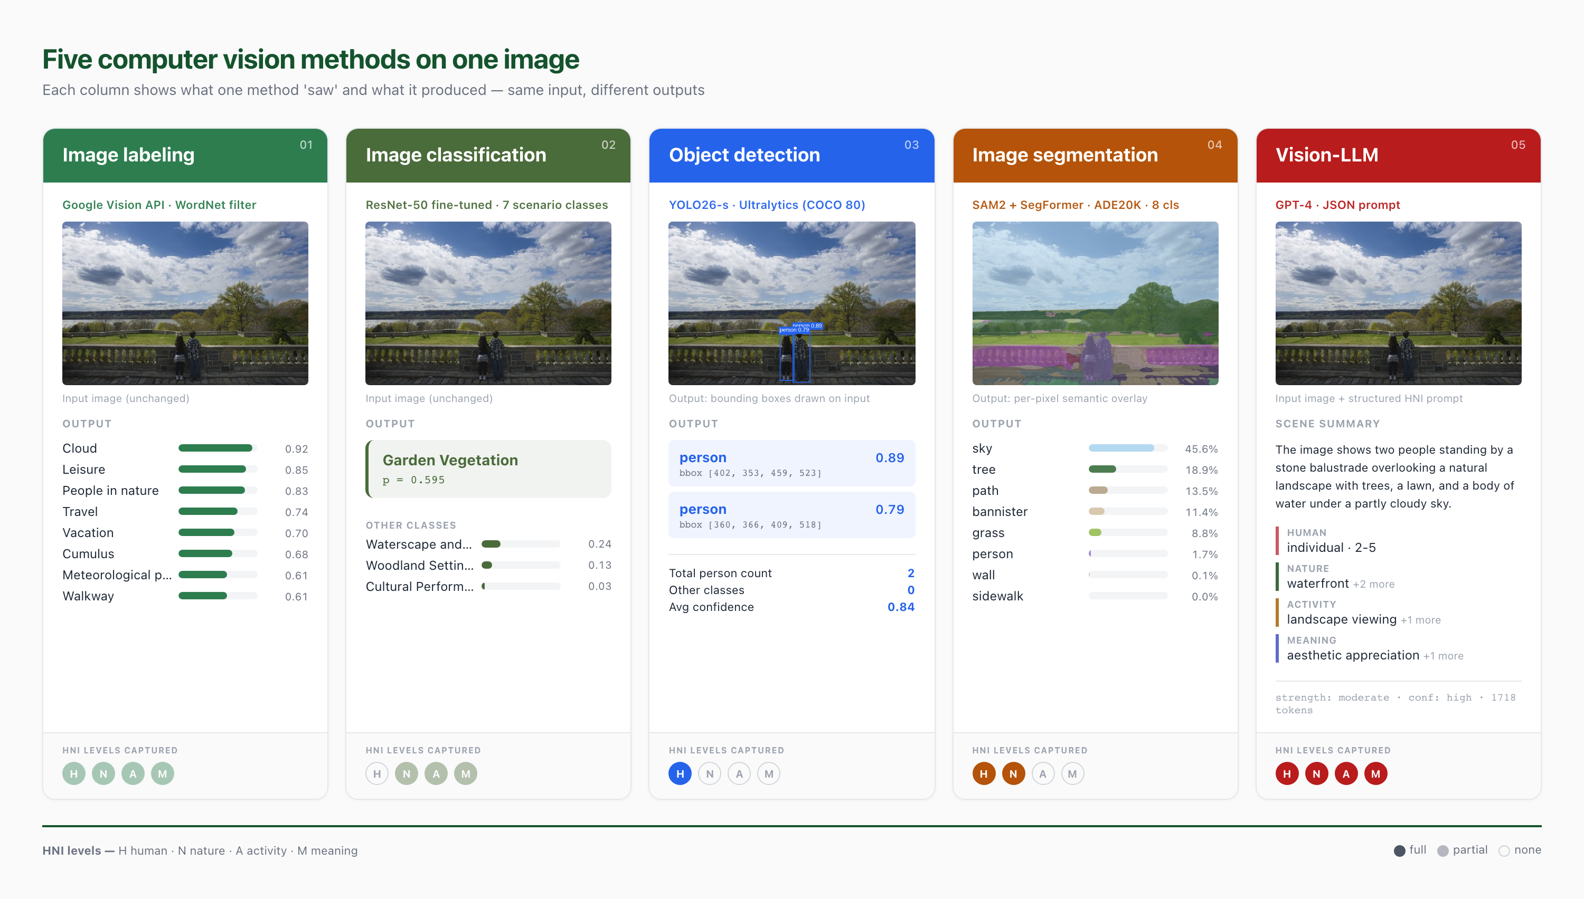This screenshot has width=1584, height=899.
Task: Click the 'sidewalk' segmentation row
Action: point(1095,597)
